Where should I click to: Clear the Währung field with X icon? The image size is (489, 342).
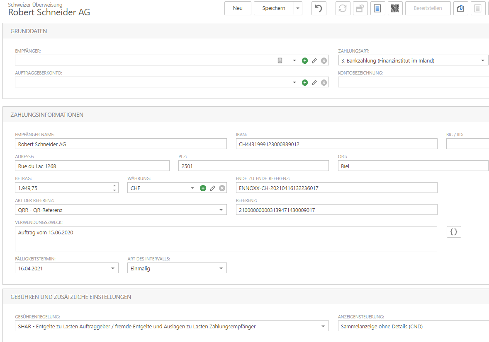pos(222,188)
